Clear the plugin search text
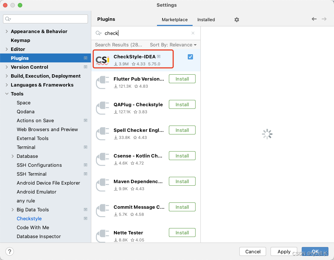The width and height of the screenshot is (334, 260). 193,33
